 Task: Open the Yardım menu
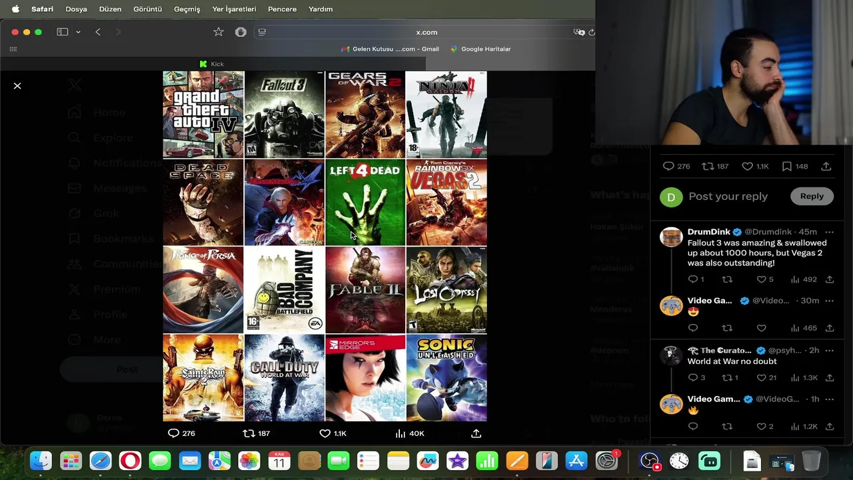point(321,9)
